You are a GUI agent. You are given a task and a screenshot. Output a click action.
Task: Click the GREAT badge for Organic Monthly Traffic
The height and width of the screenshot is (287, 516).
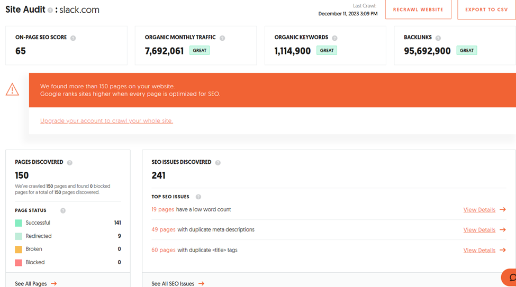(200, 50)
